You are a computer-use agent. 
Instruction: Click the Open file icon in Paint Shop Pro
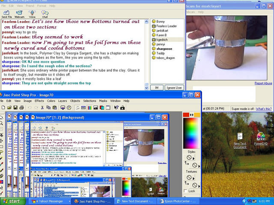[9, 108]
